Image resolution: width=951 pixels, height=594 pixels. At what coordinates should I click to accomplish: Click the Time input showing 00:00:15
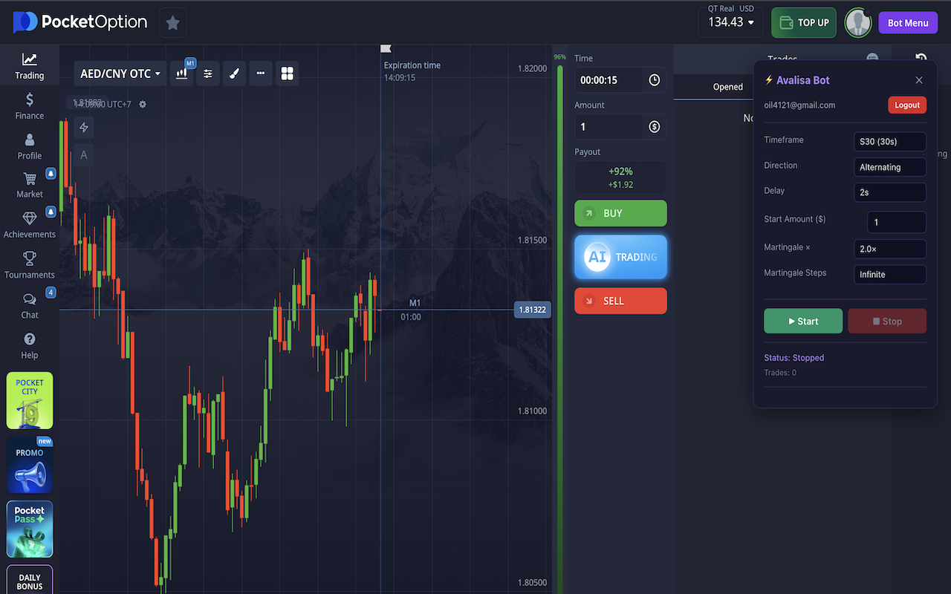click(608, 80)
